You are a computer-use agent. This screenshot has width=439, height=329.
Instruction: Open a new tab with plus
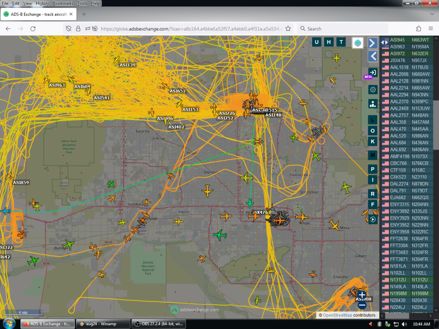[x=84, y=14]
